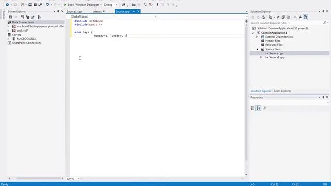This screenshot has width=331, height=186.
Task: Select Resource Files folder
Action: point(274,45)
